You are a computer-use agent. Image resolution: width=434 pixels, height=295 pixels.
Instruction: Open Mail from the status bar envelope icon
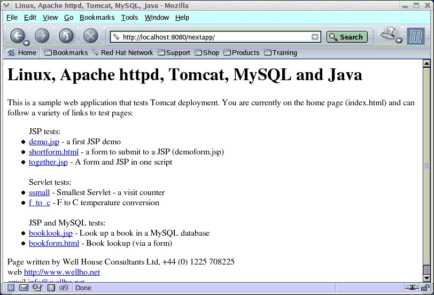click(x=24, y=288)
